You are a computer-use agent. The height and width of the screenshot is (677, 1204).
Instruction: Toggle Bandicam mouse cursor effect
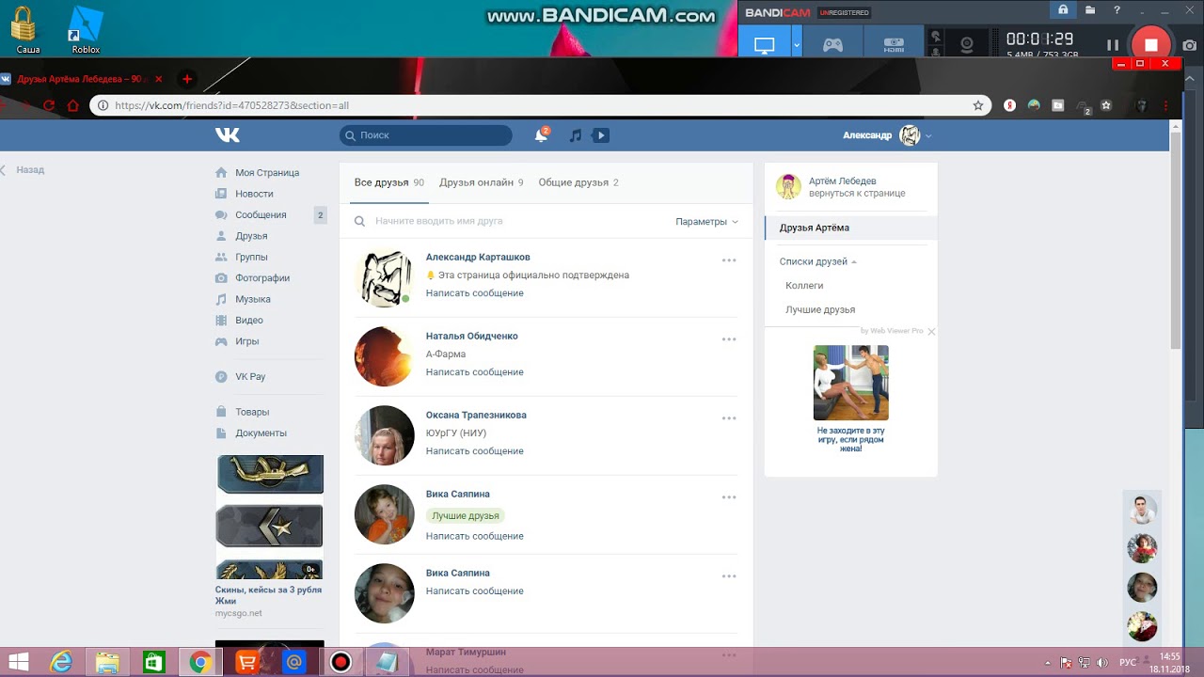[x=936, y=37]
